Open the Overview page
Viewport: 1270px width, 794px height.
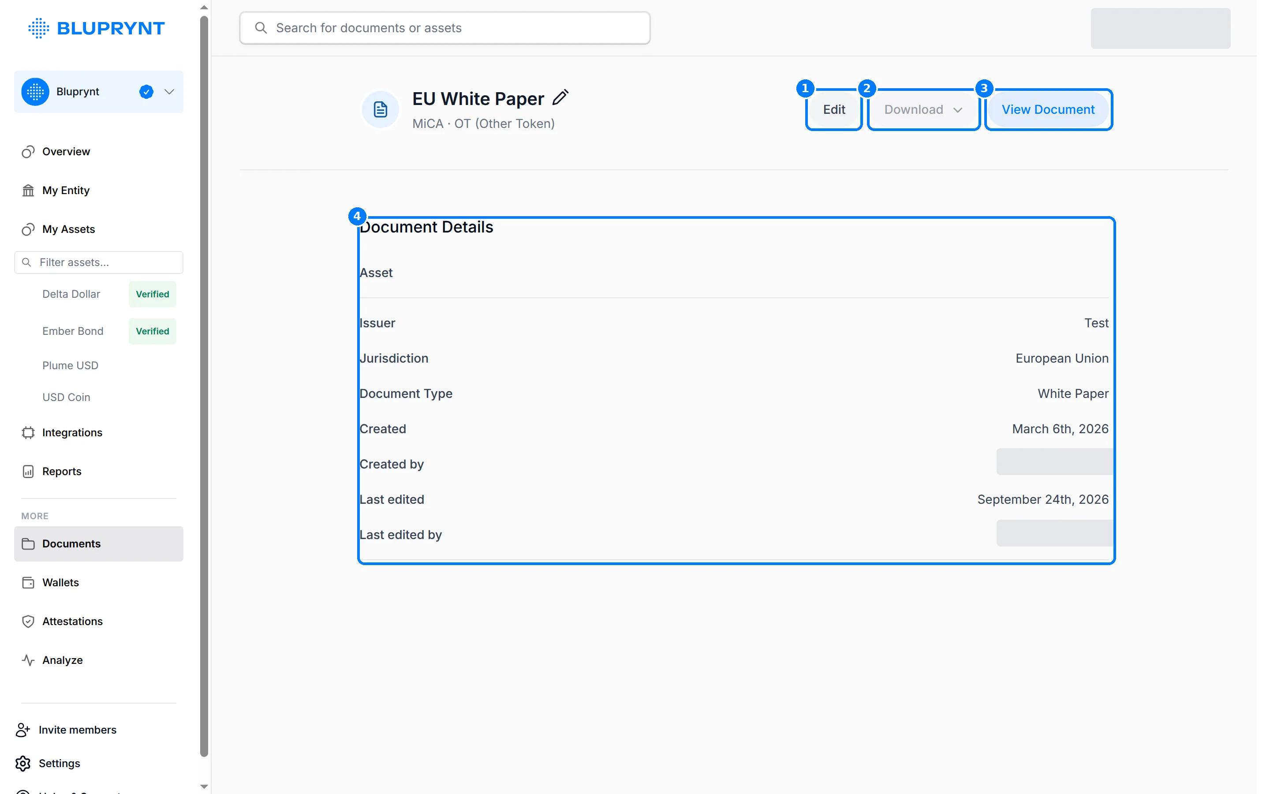(99, 152)
